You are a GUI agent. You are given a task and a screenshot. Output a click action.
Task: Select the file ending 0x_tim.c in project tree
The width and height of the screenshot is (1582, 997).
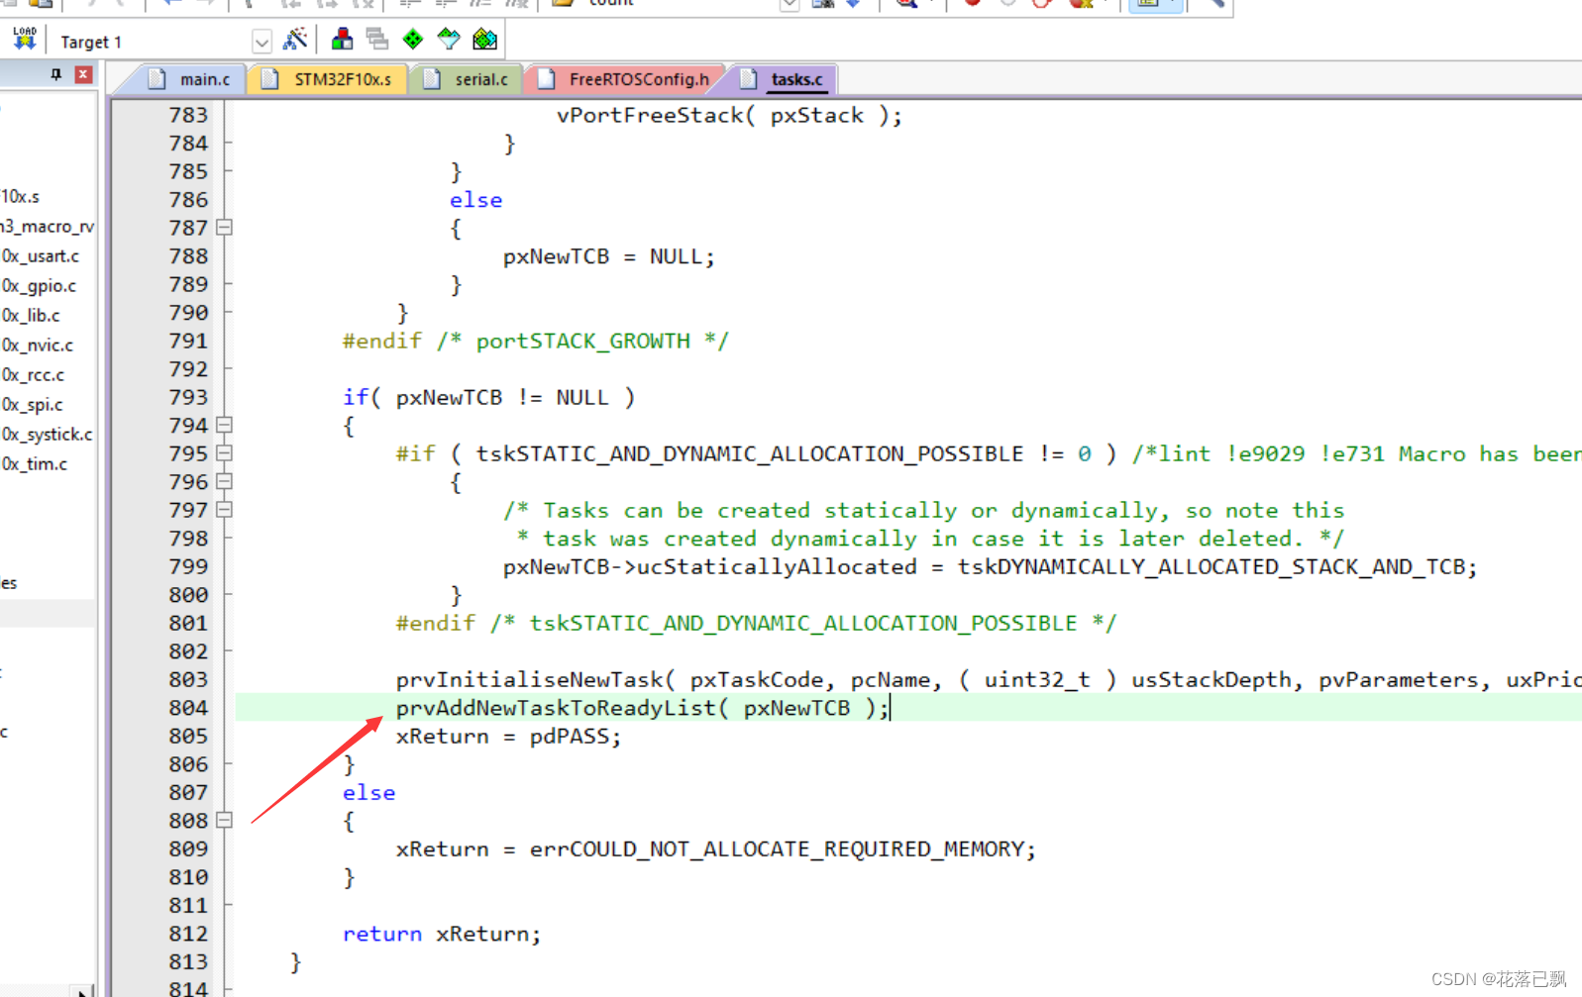[35, 464]
